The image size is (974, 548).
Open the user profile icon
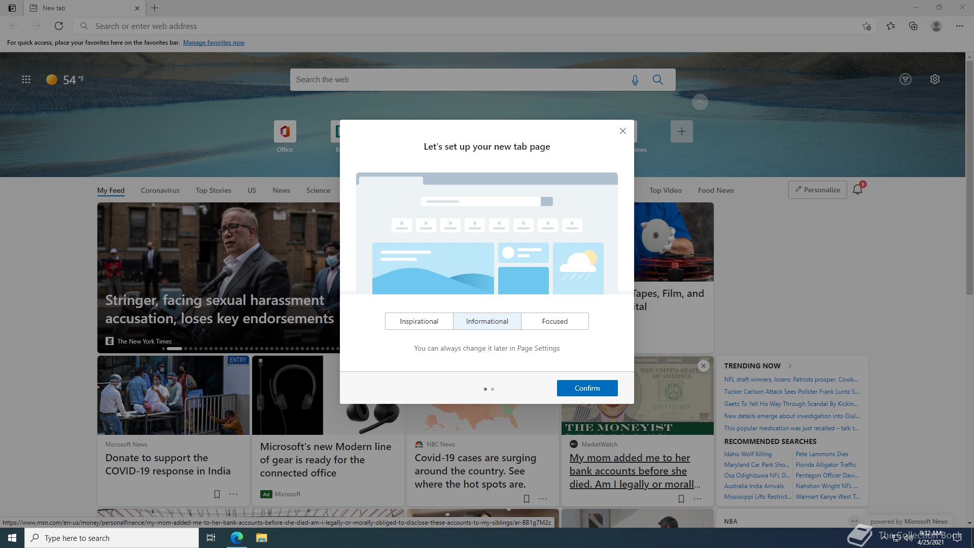pyautogui.click(x=936, y=26)
